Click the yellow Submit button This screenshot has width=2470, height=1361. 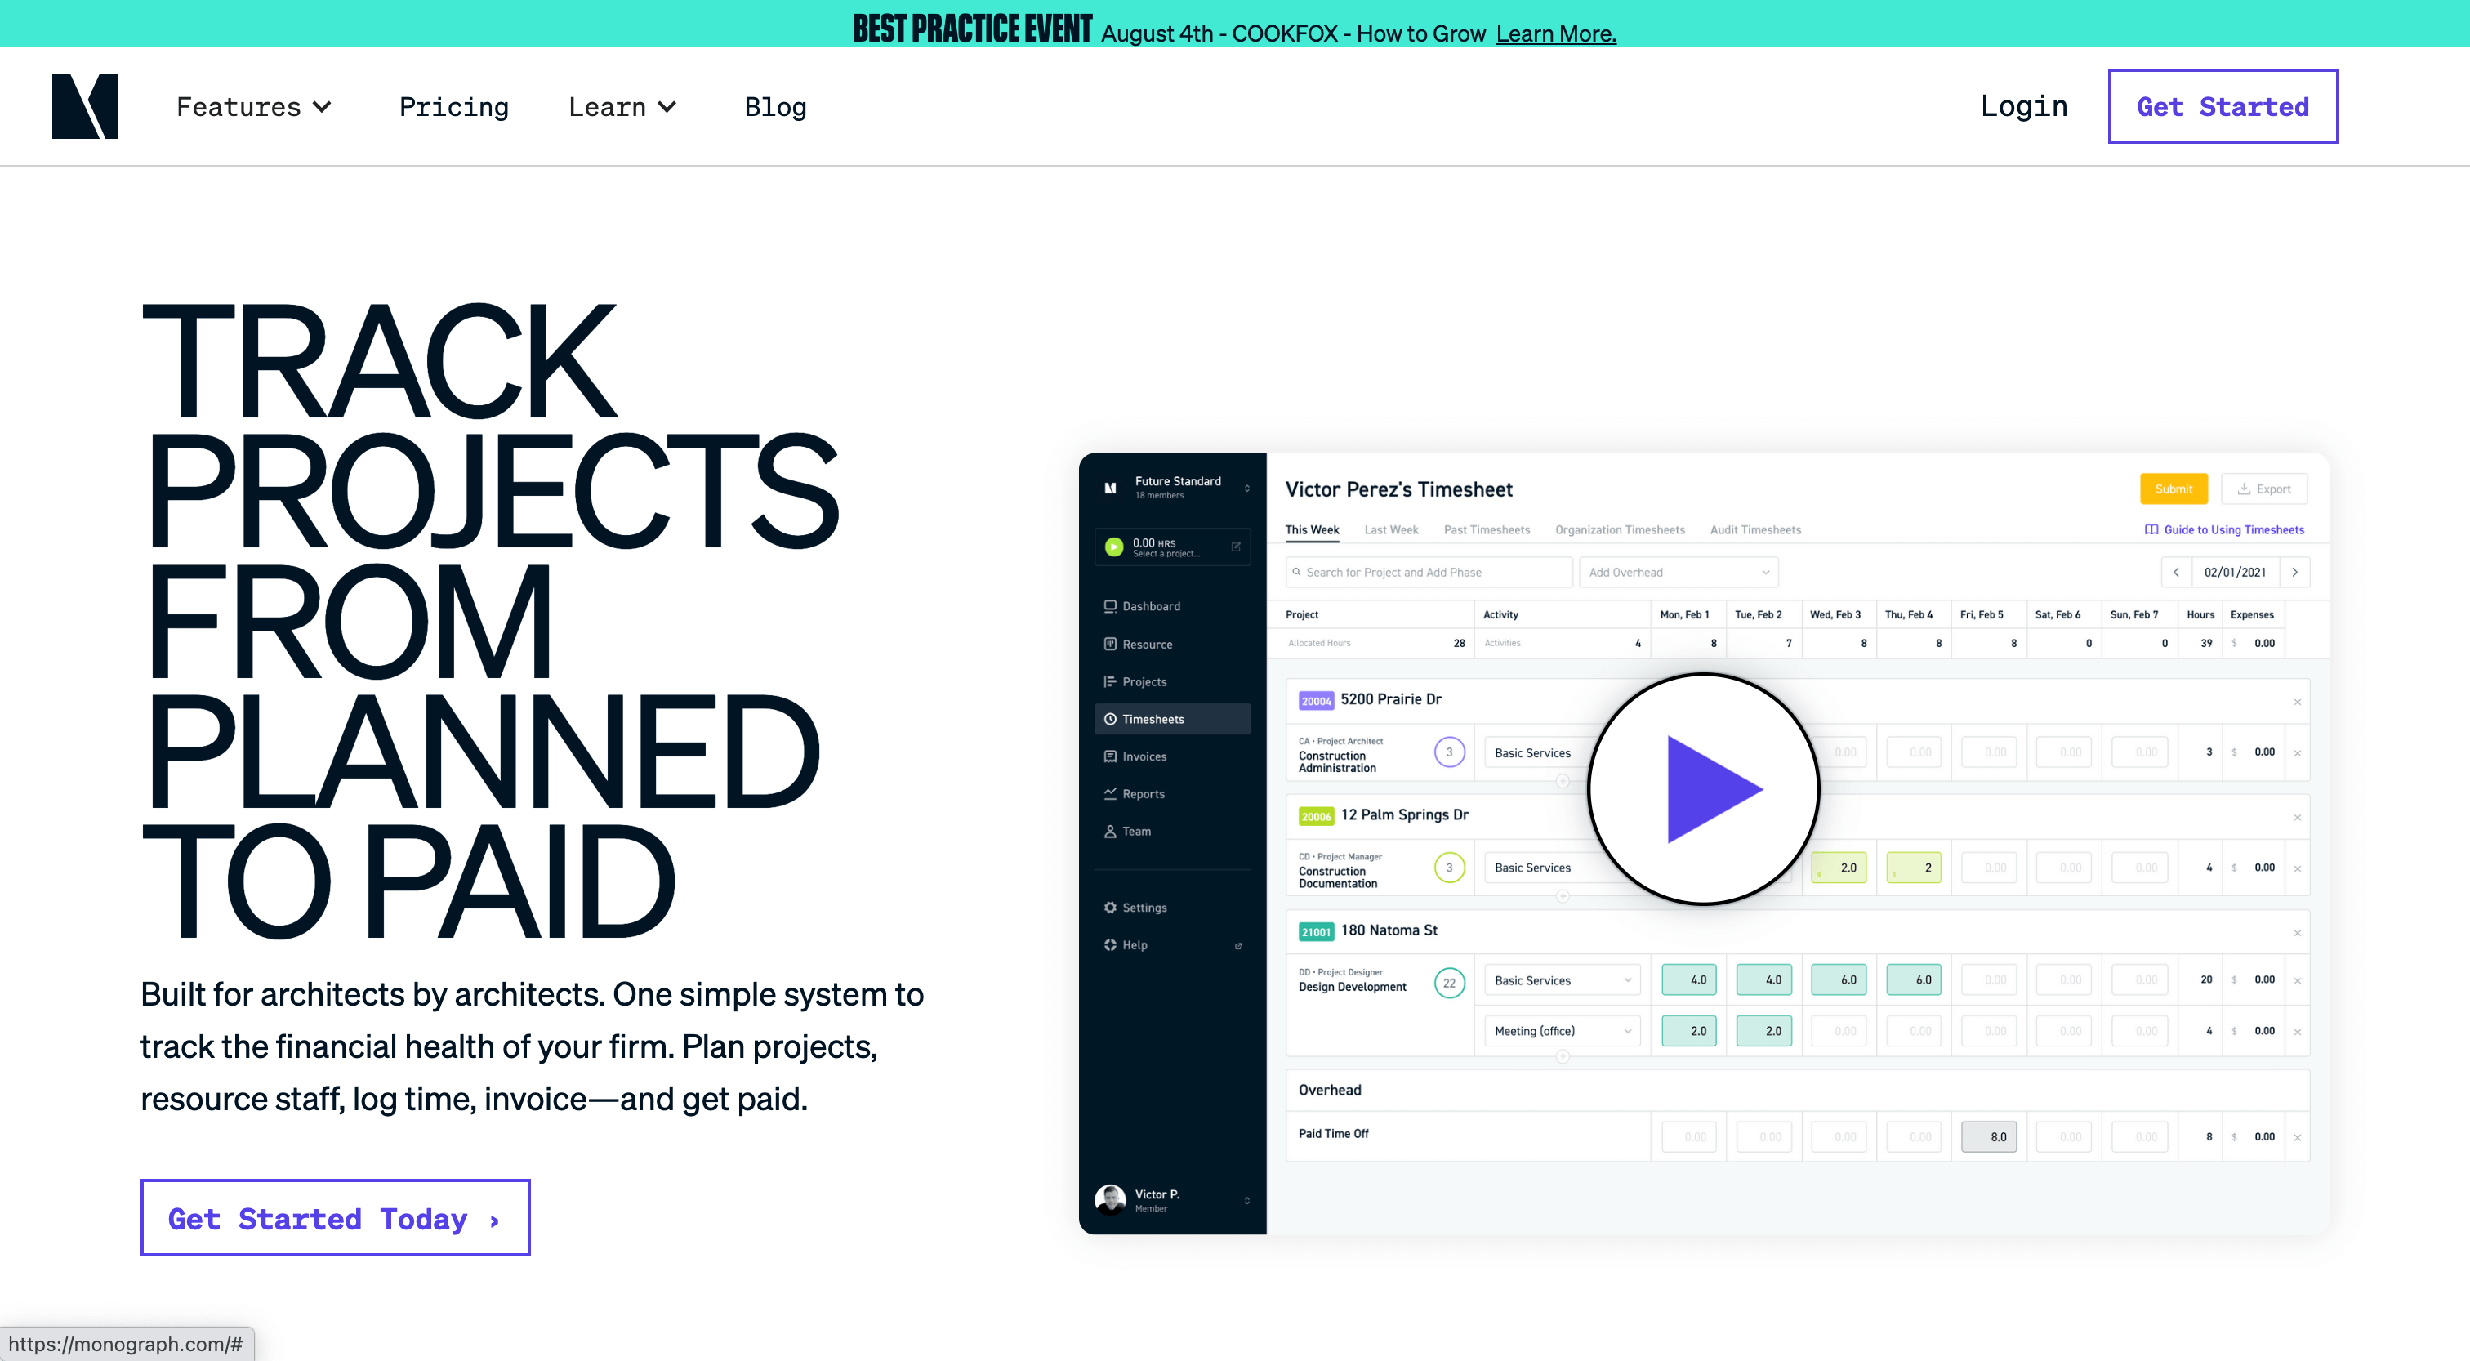[x=2173, y=489]
